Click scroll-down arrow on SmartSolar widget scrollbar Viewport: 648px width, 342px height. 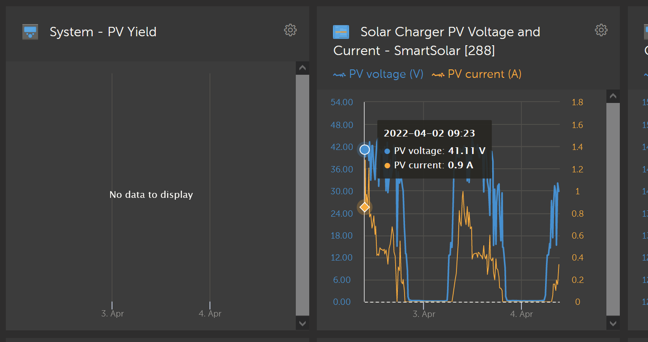tap(613, 323)
